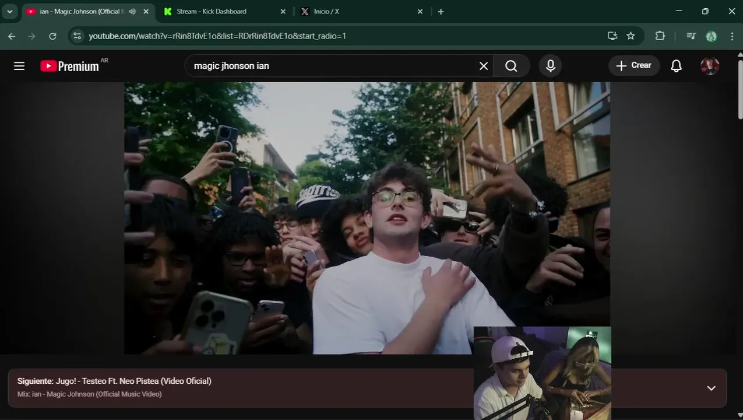Image resolution: width=743 pixels, height=420 pixels.
Task: Expand the Siguiente mix playlist panel
Action: [711, 388]
